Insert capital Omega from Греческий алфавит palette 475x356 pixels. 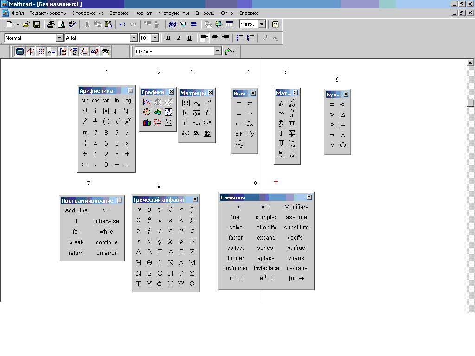pos(192,284)
